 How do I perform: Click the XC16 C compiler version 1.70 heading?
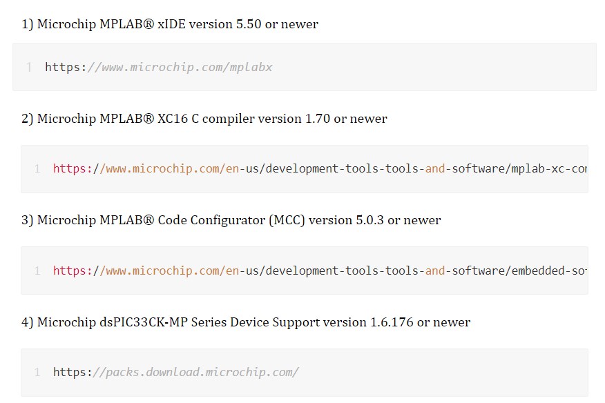coord(204,119)
